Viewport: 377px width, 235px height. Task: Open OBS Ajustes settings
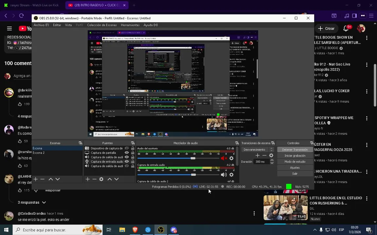pos(295,167)
